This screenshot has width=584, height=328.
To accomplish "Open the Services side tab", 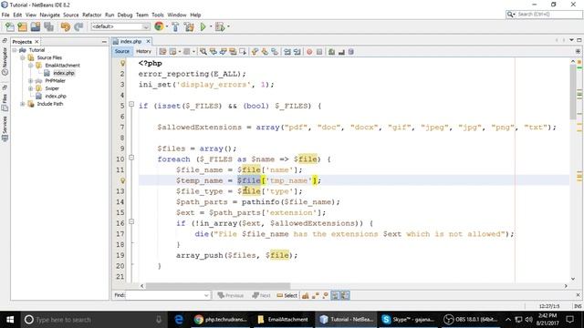I will tap(5, 128).
